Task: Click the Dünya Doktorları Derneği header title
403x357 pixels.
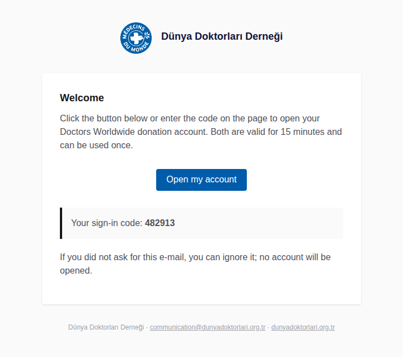Action: point(222,36)
